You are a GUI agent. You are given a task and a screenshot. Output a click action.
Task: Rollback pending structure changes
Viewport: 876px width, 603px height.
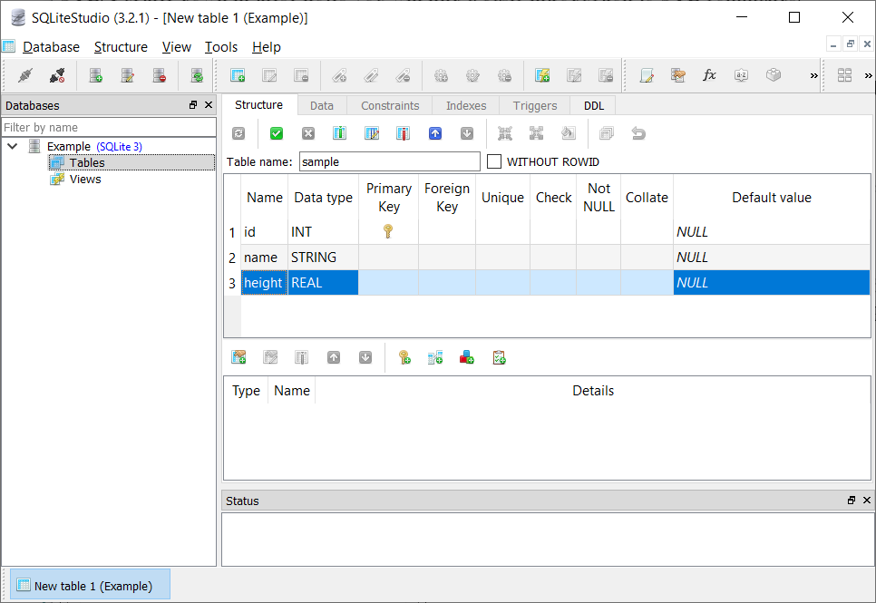[x=307, y=133]
